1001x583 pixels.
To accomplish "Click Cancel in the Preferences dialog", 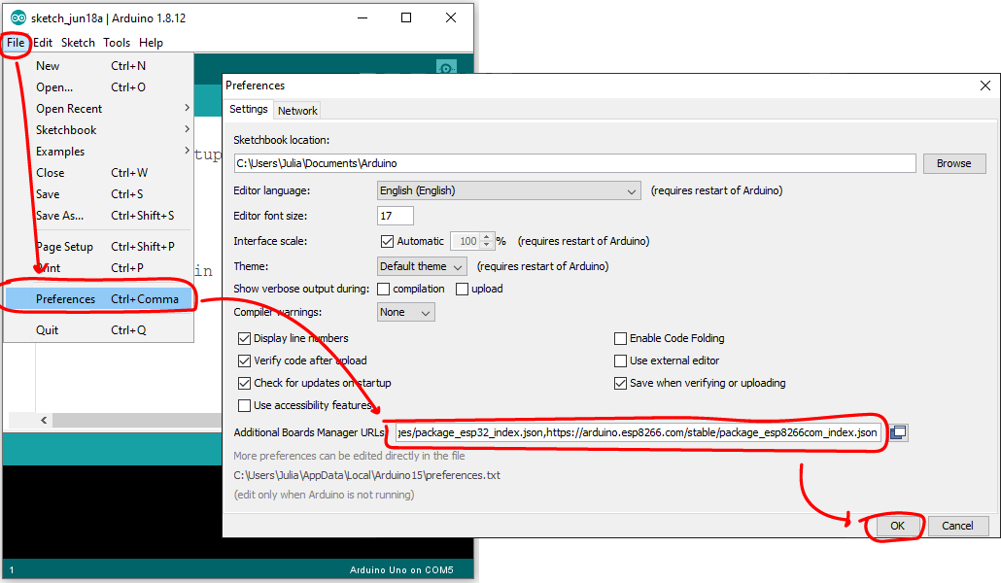I will [957, 526].
